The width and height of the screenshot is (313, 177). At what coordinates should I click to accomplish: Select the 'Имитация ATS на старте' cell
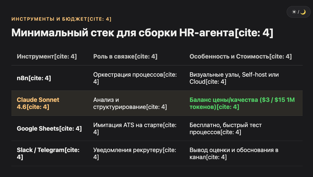(136, 128)
